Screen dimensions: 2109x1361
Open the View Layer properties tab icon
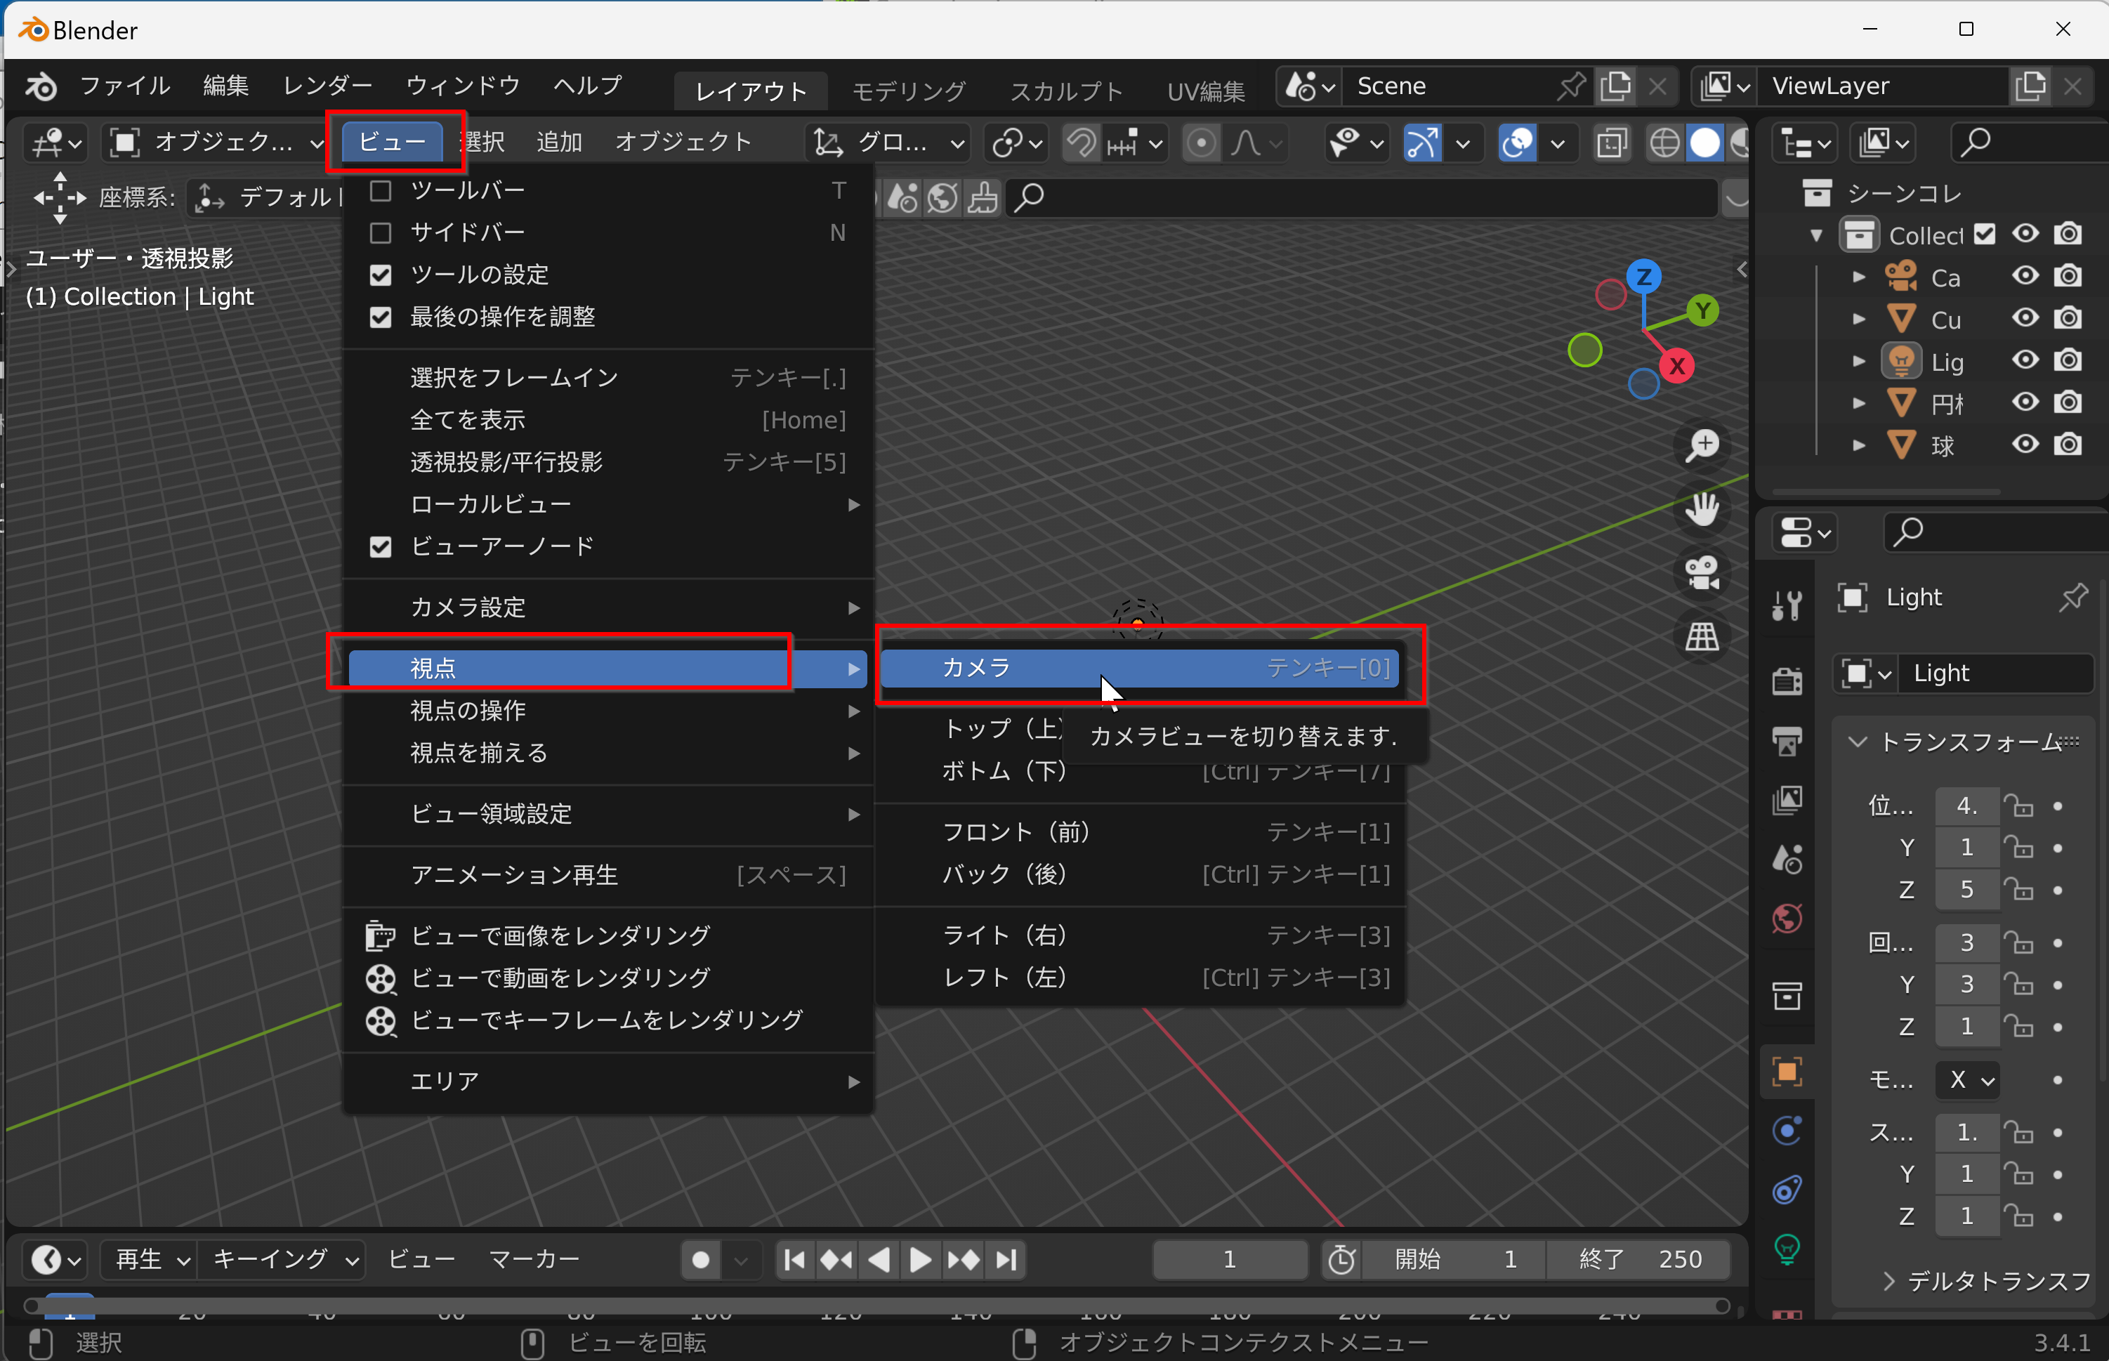(x=1787, y=800)
